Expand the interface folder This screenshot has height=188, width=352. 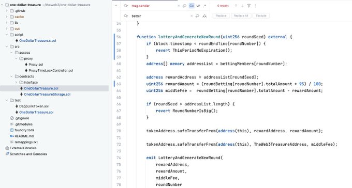[x=16, y=82]
